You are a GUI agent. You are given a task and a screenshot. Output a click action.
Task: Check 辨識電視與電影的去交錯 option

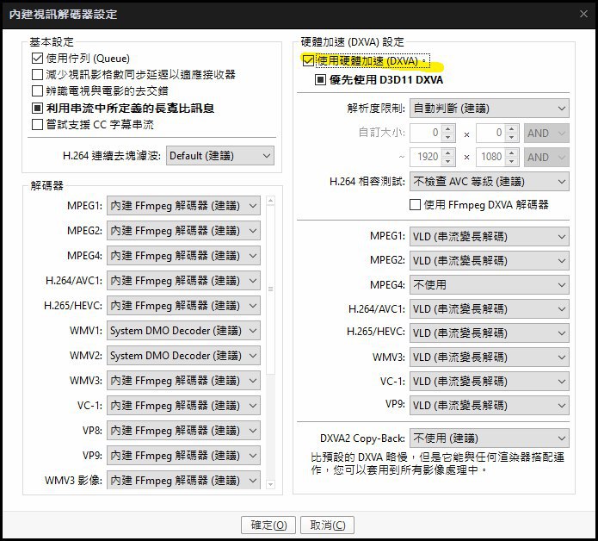click(37, 90)
